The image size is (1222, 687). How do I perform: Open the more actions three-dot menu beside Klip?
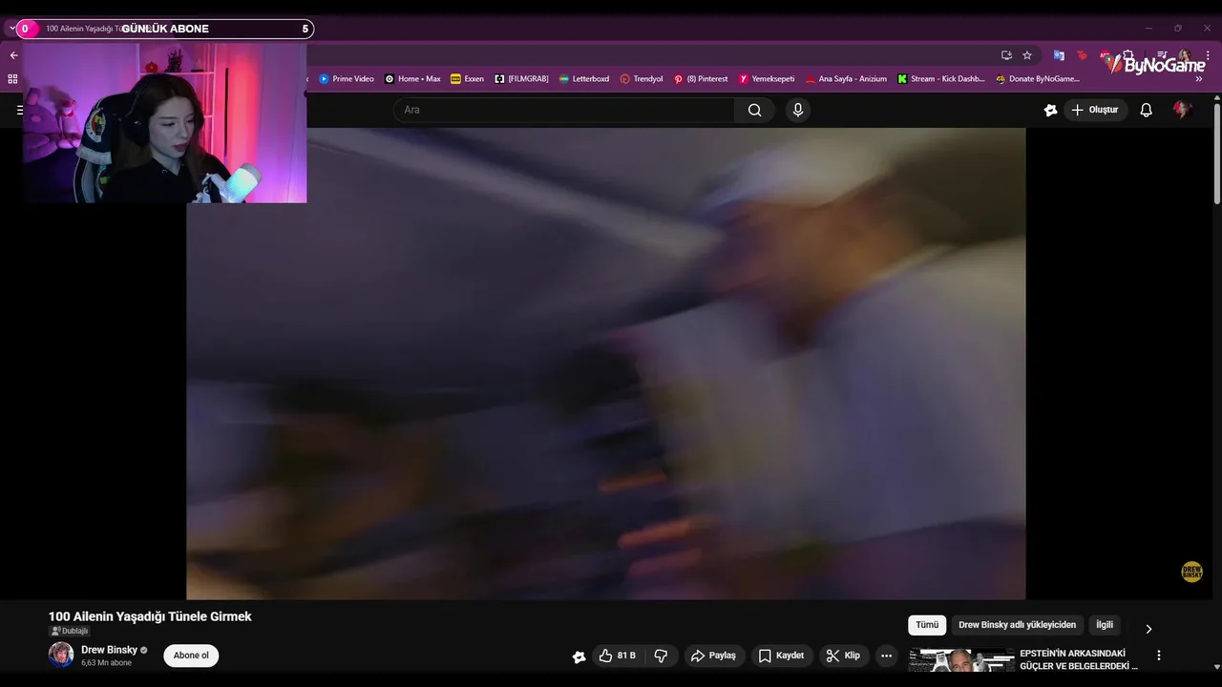[x=886, y=656]
